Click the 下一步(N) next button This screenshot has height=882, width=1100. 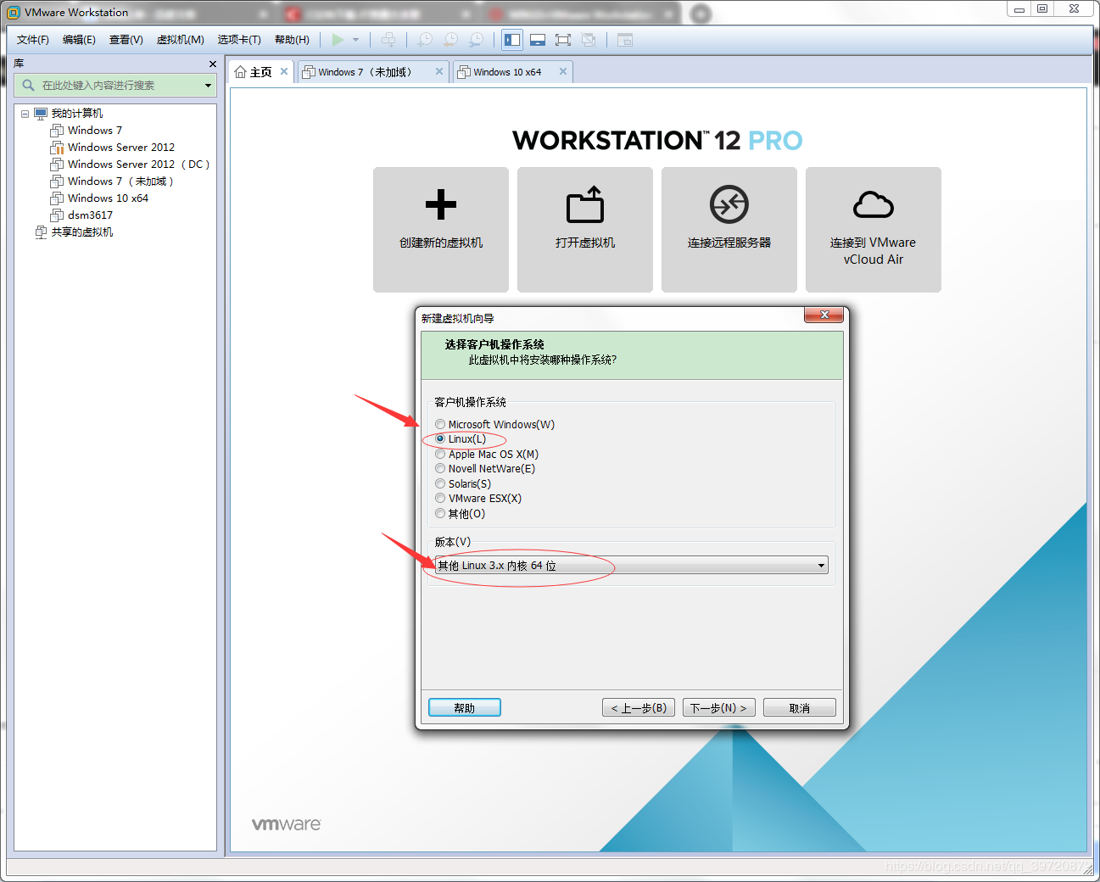coord(719,707)
